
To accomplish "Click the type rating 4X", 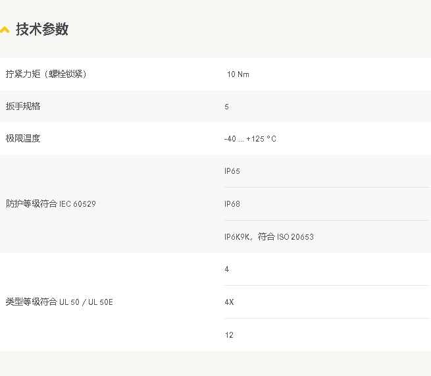I will pos(229,302).
